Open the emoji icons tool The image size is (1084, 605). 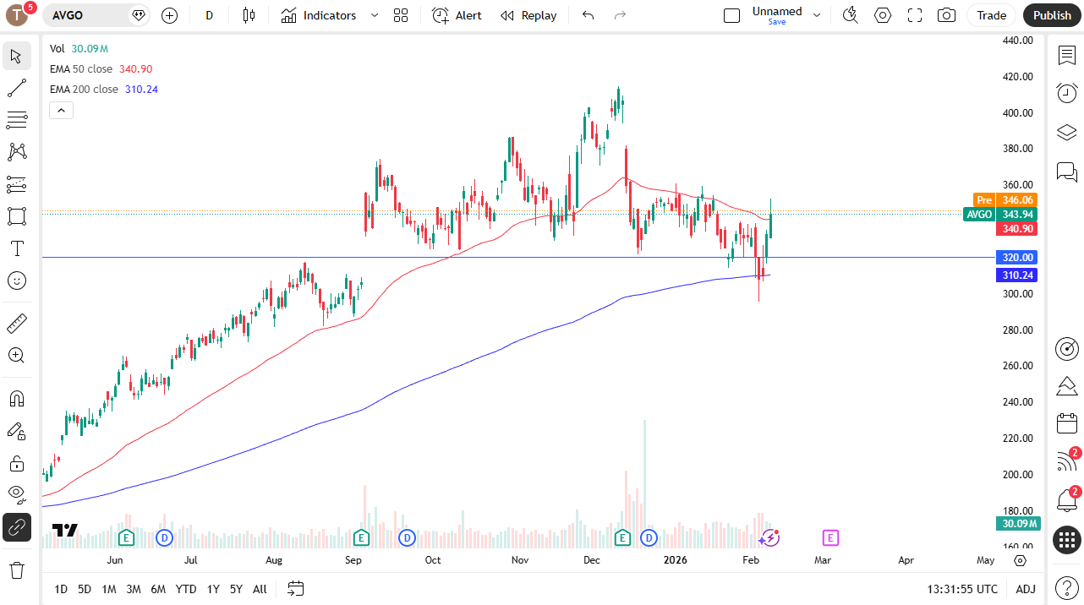pyautogui.click(x=16, y=281)
